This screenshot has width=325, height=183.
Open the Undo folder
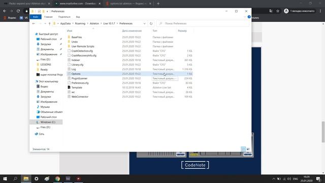pyautogui.click(x=75, y=42)
